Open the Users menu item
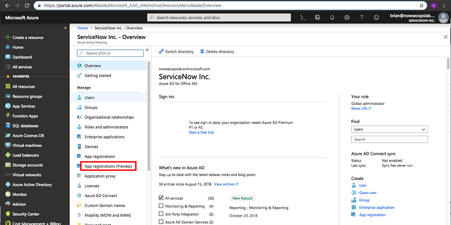 [x=108, y=98]
